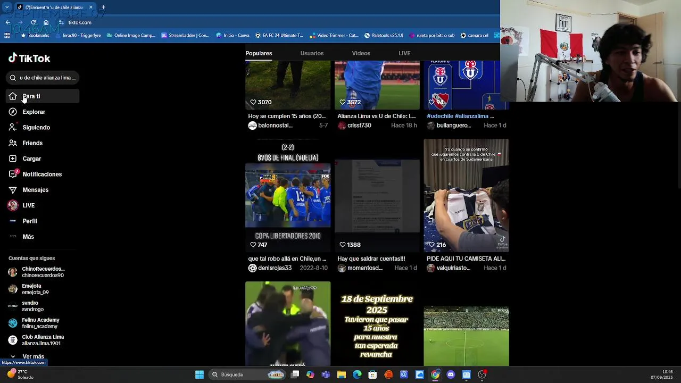Switch to Usuarios tab
681x383 pixels.
point(312,53)
